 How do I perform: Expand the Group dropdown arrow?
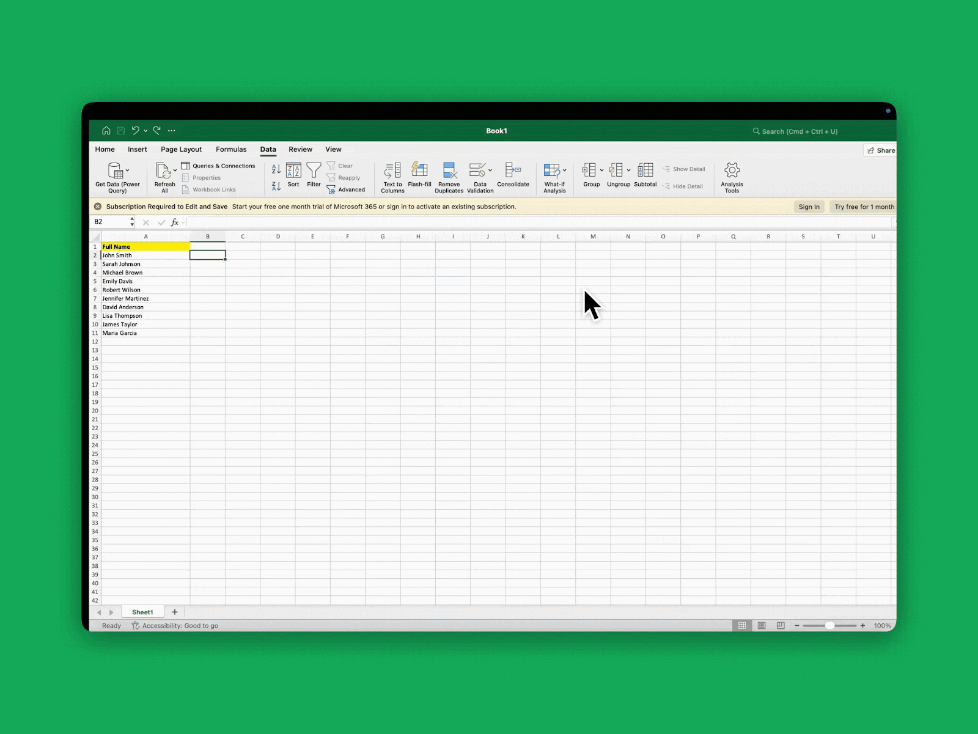[601, 169]
